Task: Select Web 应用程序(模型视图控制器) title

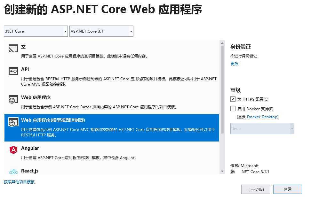Action: [53, 120]
